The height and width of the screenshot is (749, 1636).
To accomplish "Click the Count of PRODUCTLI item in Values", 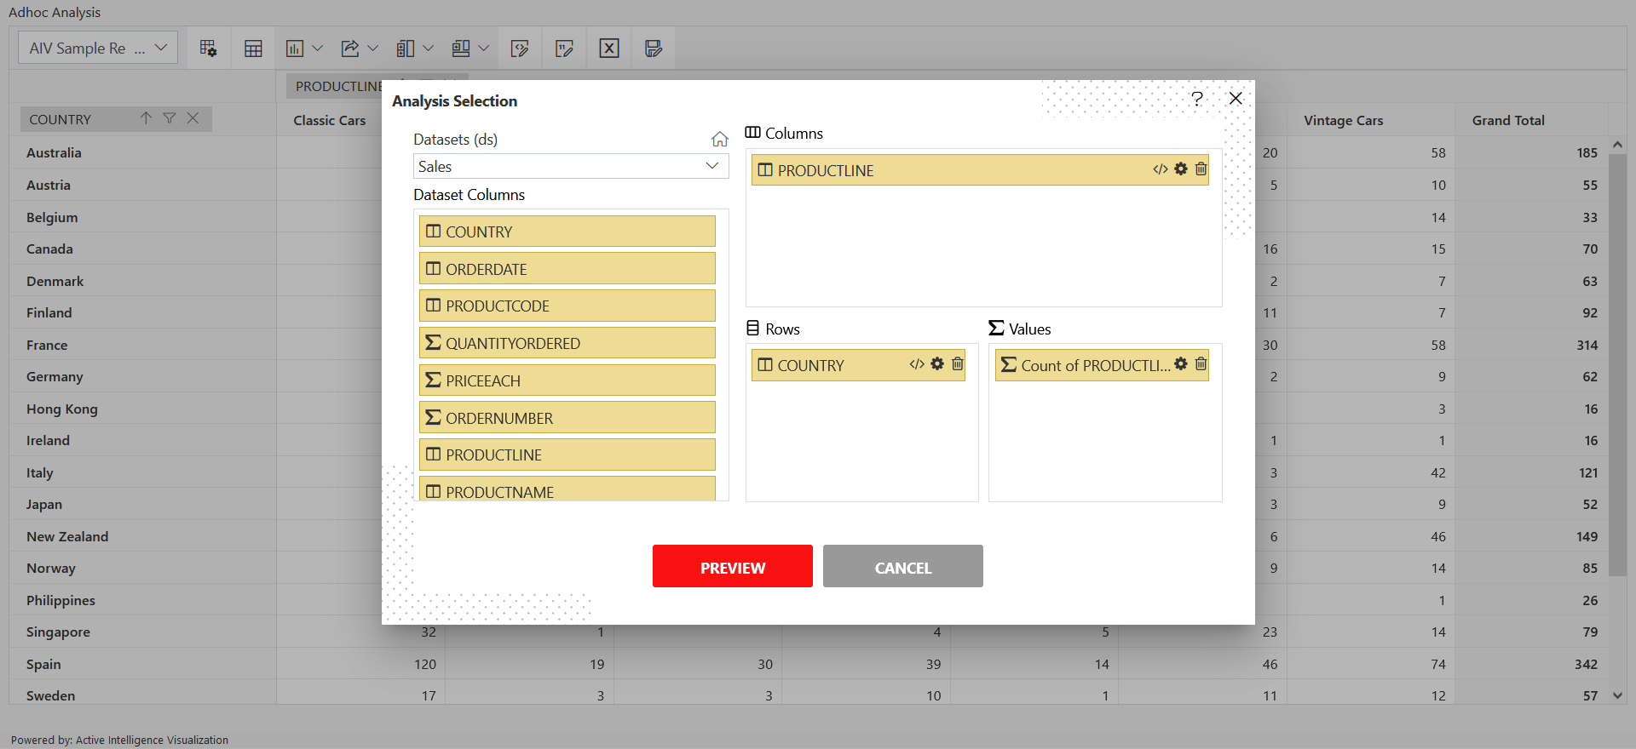I will (1102, 365).
